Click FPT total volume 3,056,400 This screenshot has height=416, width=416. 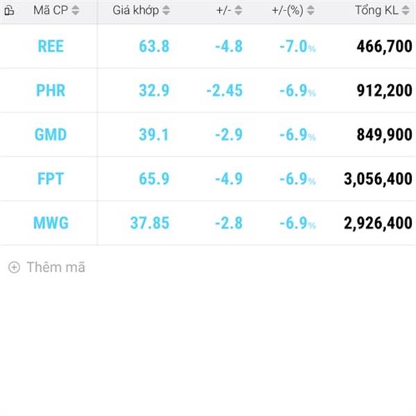coord(378,179)
